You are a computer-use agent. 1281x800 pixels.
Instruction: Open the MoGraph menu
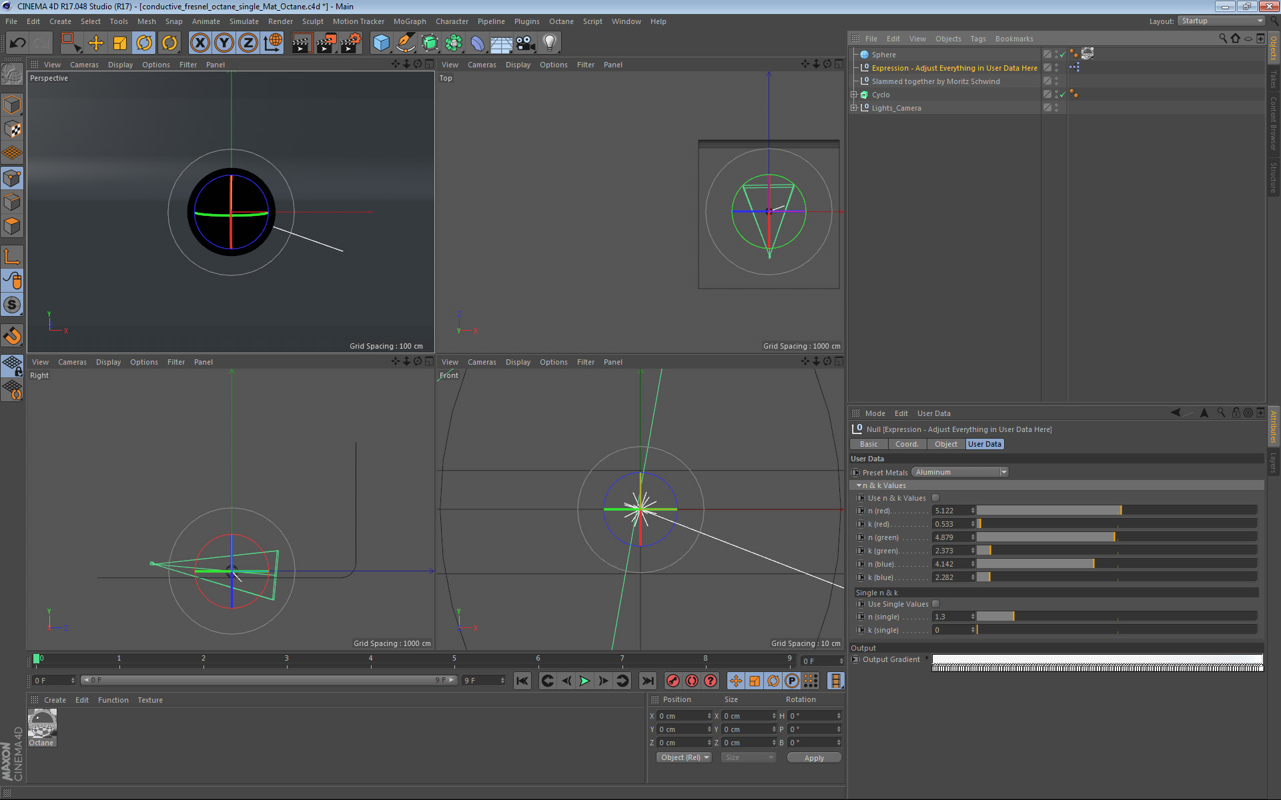click(x=409, y=21)
